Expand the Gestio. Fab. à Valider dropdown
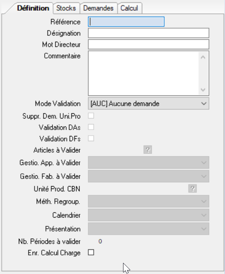Viewport: 225px width, 274px height. coord(149,176)
